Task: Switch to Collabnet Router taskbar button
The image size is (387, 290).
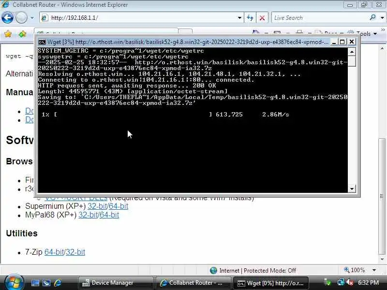Action: (x=193, y=283)
